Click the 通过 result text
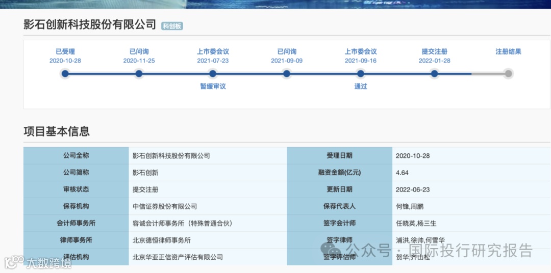The image size is (551, 273). click(x=361, y=86)
